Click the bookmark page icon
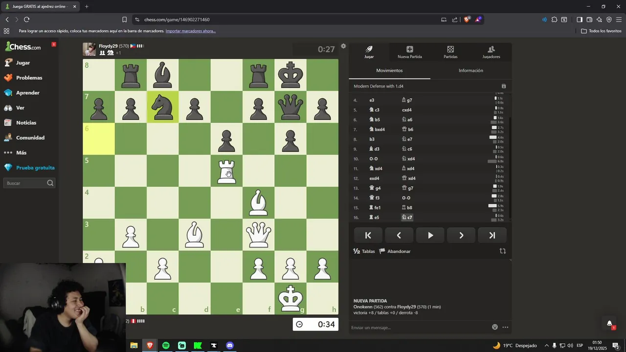Image resolution: width=626 pixels, height=352 pixels. pos(124,20)
